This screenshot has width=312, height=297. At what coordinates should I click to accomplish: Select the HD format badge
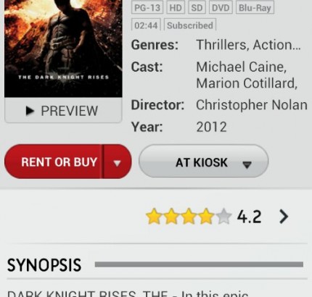[176, 8]
